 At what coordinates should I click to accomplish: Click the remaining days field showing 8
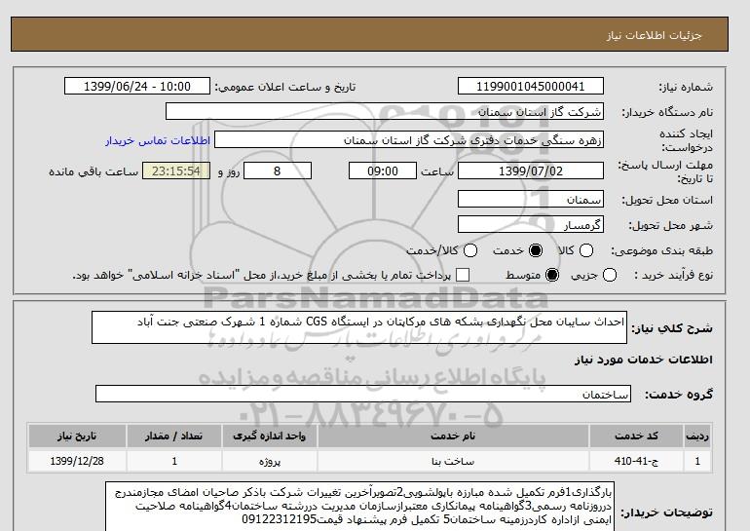click(278, 171)
